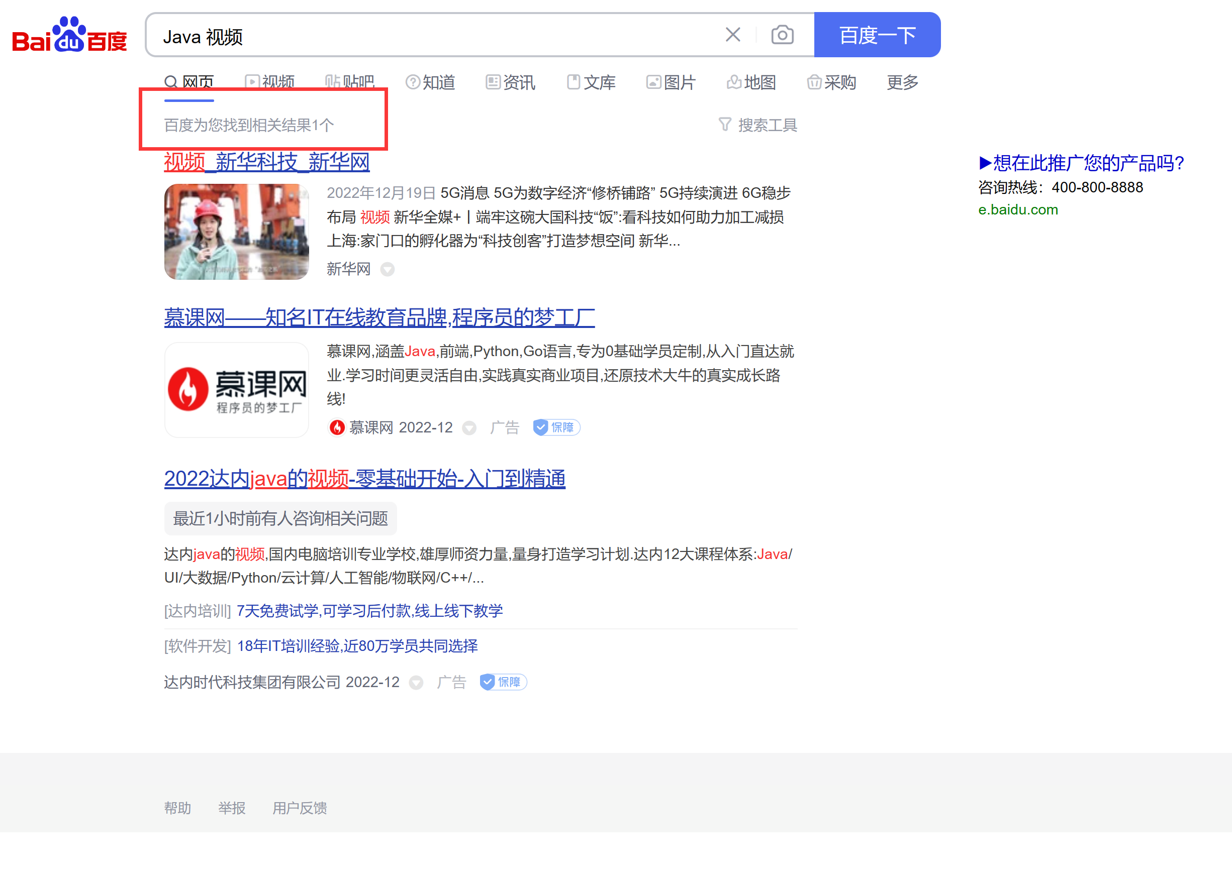Open 视频_新华科技_新华网 result link
Screen dimensions: 1232x886
(267, 162)
